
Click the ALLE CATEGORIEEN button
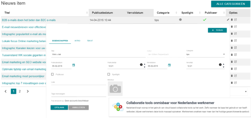pos(231,4)
